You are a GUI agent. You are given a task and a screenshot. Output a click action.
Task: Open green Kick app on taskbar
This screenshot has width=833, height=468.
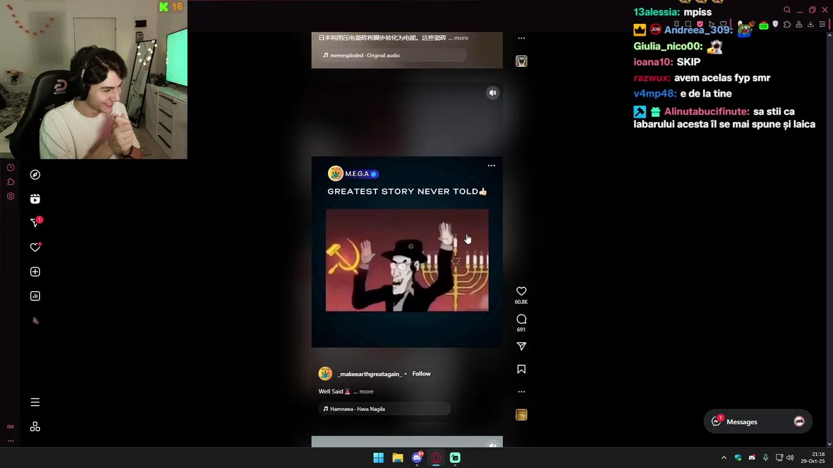coord(455,458)
